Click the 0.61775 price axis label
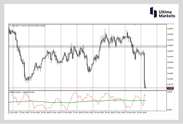 170,84
